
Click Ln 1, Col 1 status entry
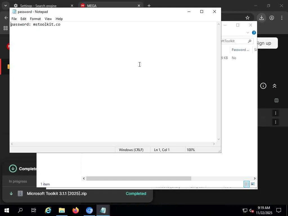coord(162,150)
